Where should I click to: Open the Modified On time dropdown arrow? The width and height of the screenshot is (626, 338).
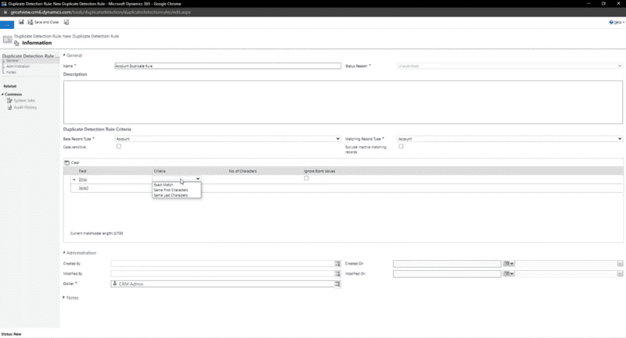(x=620, y=274)
